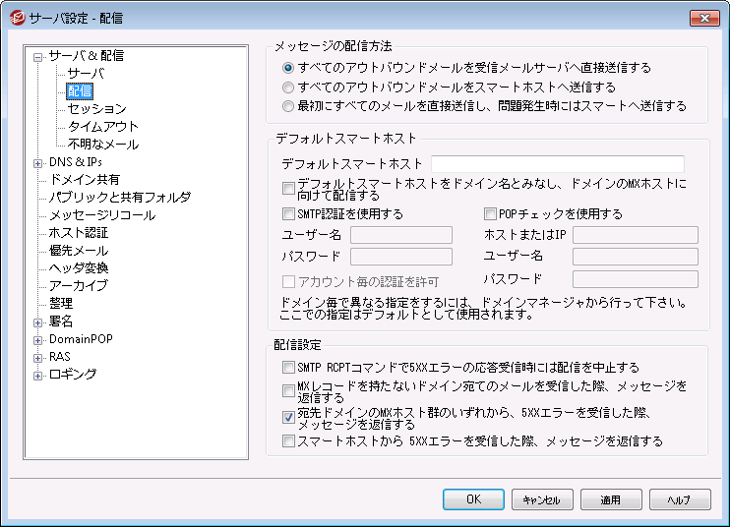Check SMTP RCPT 5XX error abort delivery option
The image size is (730, 527).
click(288, 368)
